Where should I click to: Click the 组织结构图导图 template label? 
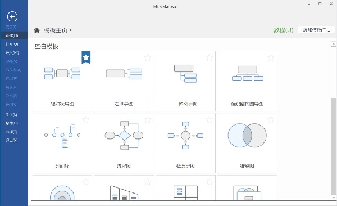pos(247,104)
